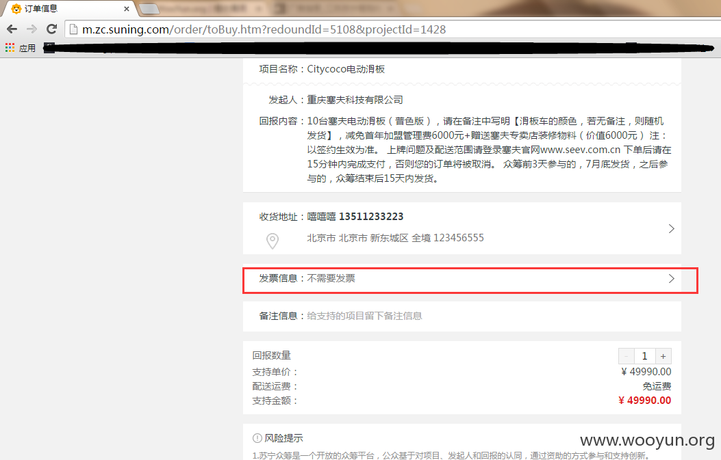Decrease 回报数量 with minus button
Image resolution: width=721 pixels, height=460 pixels.
pyautogui.click(x=627, y=356)
